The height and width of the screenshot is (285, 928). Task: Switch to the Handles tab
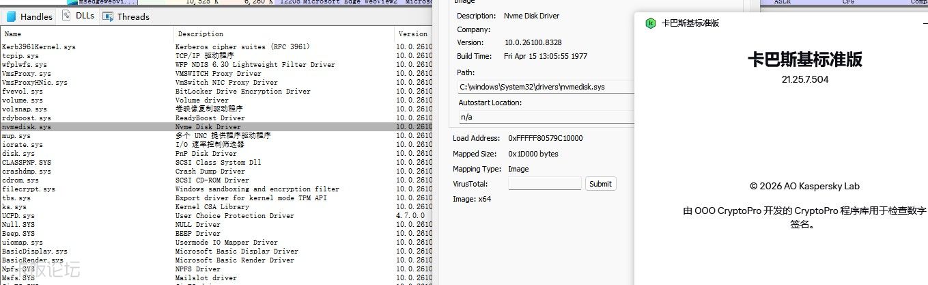[x=29, y=16]
